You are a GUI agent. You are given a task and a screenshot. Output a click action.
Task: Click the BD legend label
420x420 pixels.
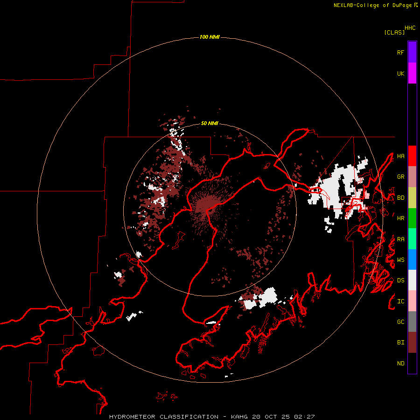coord(400,198)
